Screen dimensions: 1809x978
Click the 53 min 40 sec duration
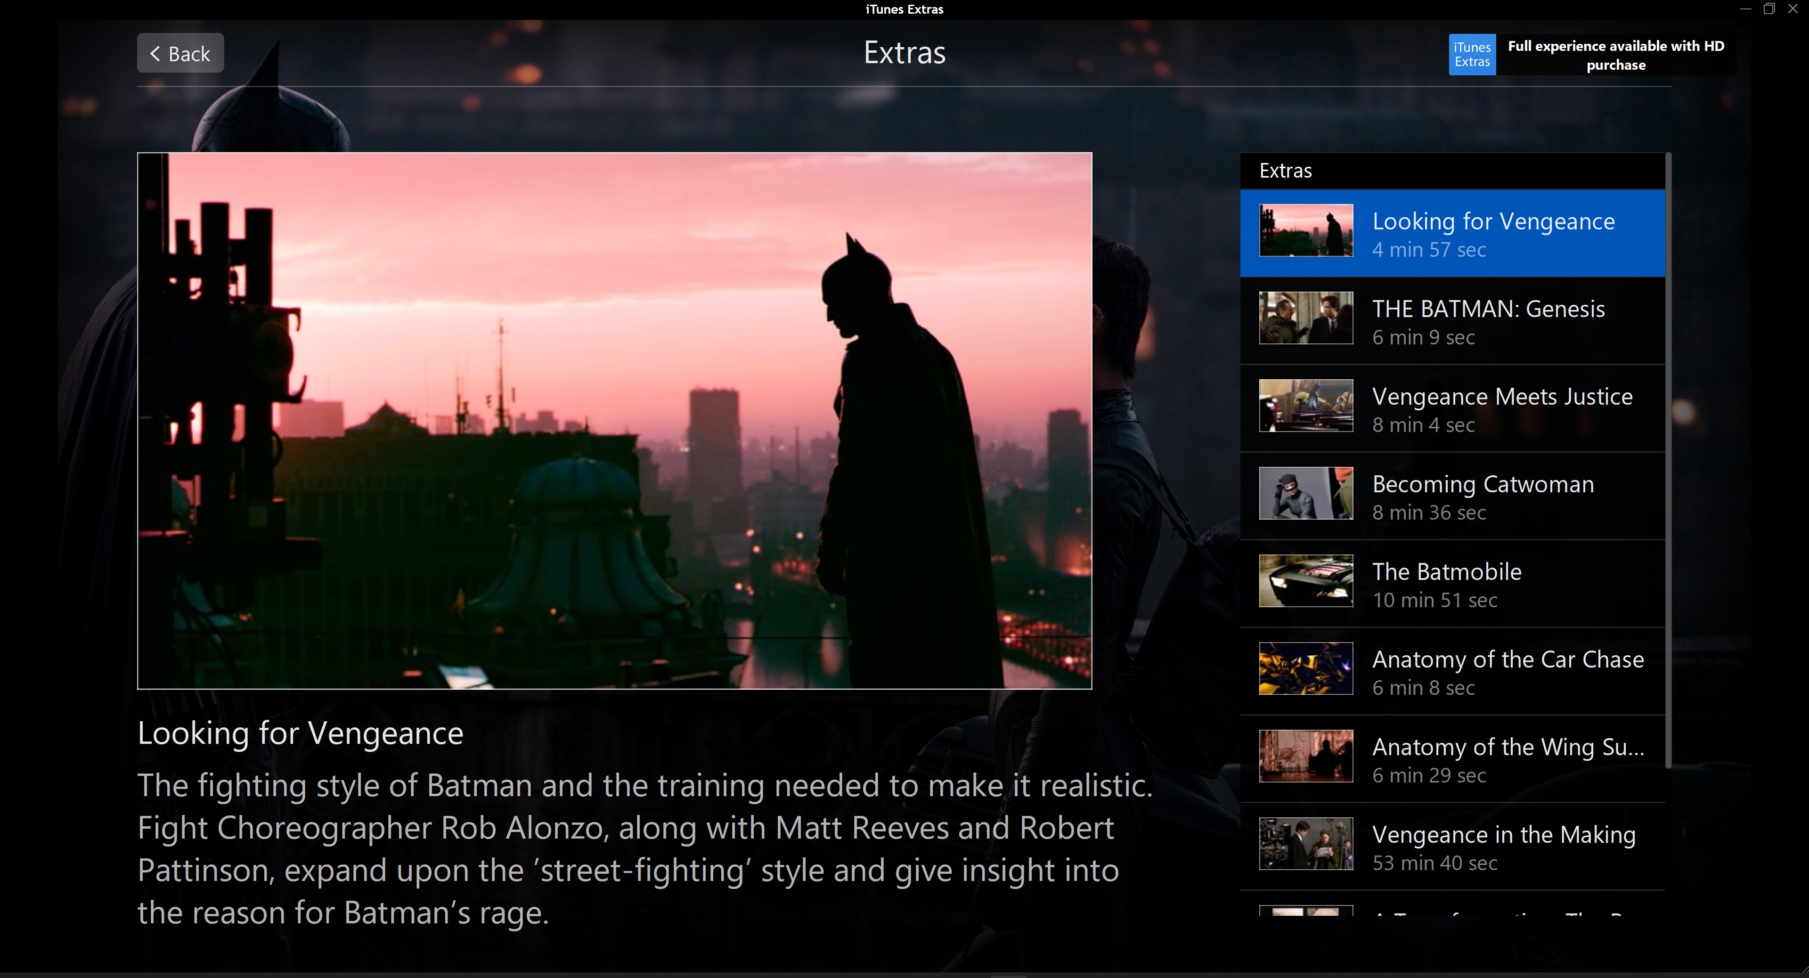[1434, 864]
